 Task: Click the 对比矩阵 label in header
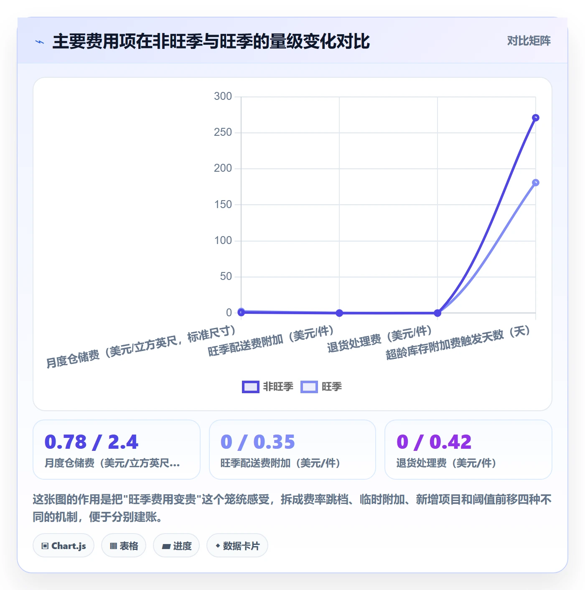point(529,41)
